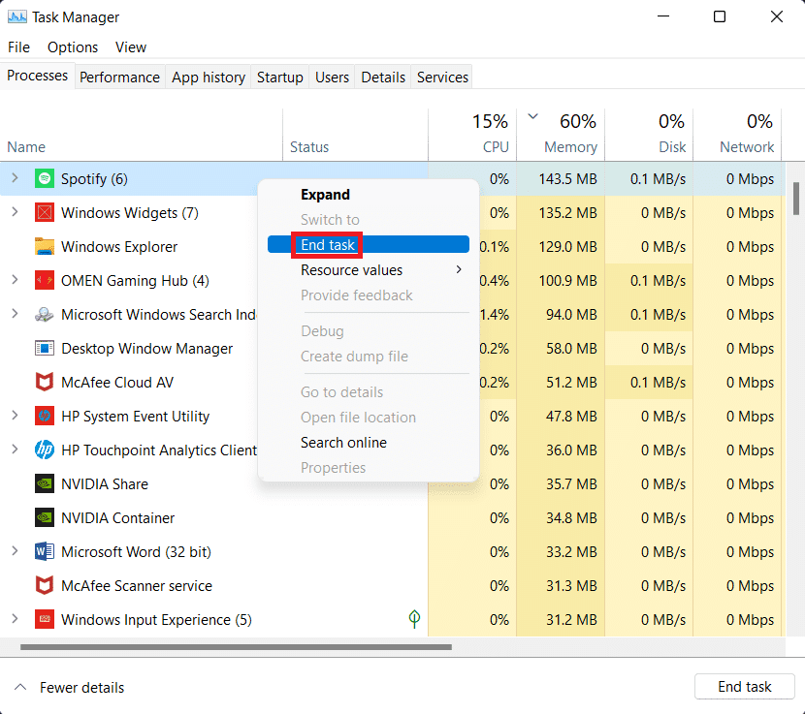The height and width of the screenshot is (714, 805).
Task: Click the NVIDIA Container icon
Action: [x=44, y=517]
